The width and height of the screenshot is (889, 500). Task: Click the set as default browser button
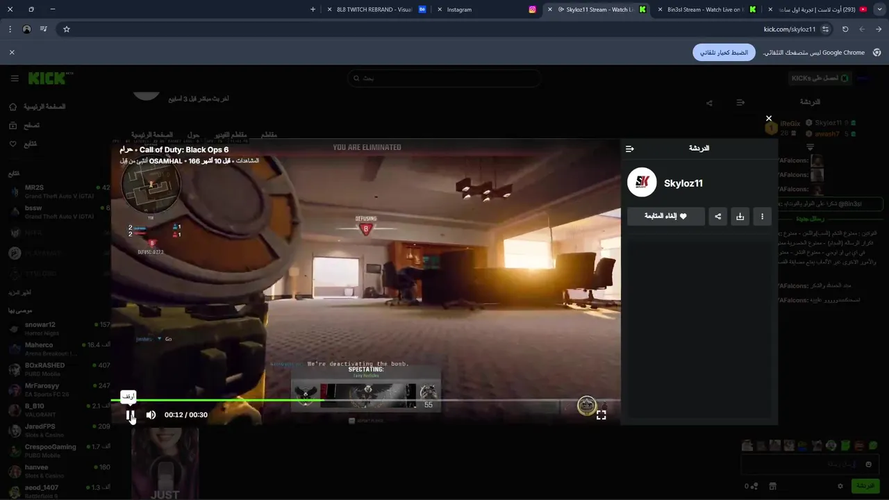[724, 53]
